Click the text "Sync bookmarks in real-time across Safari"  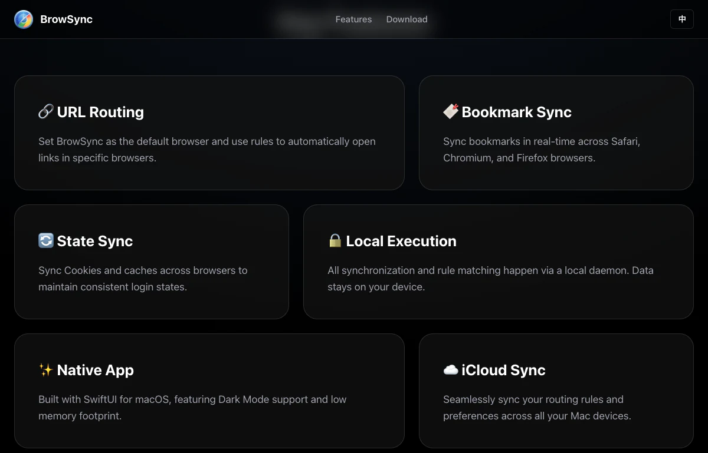(x=542, y=141)
